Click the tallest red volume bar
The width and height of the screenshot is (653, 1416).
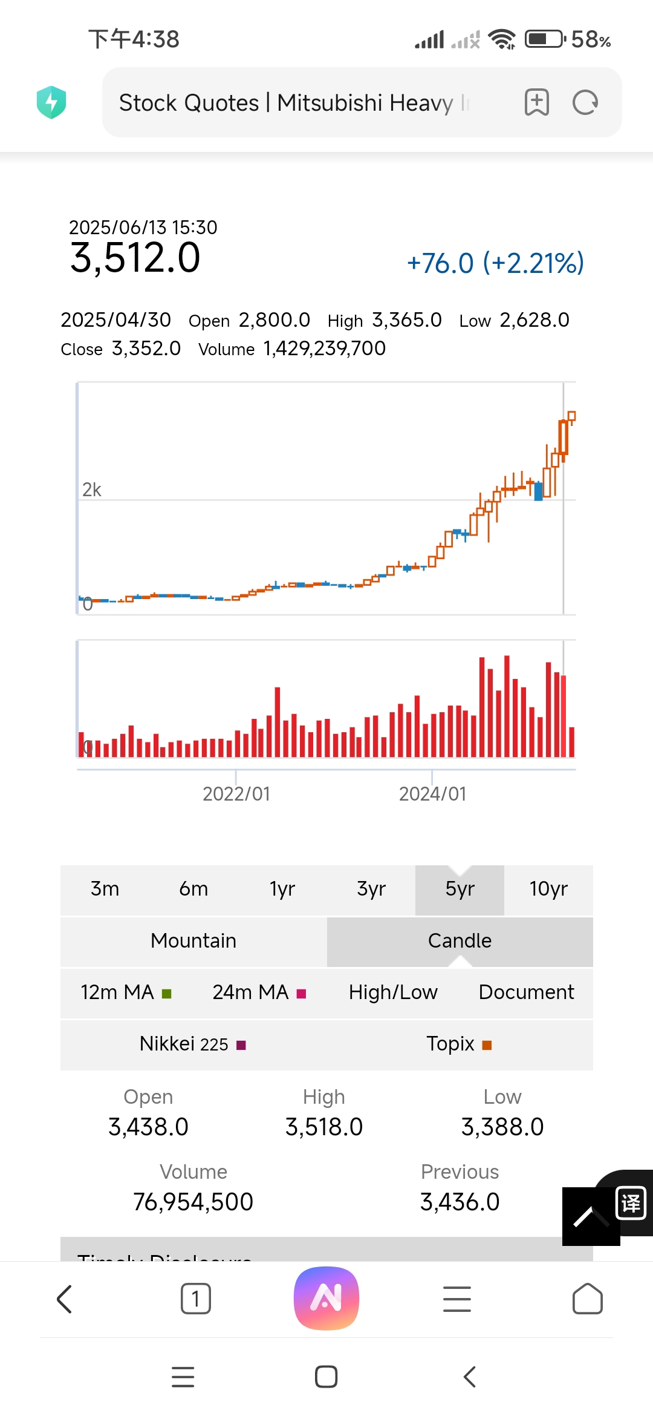(x=507, y=706)
